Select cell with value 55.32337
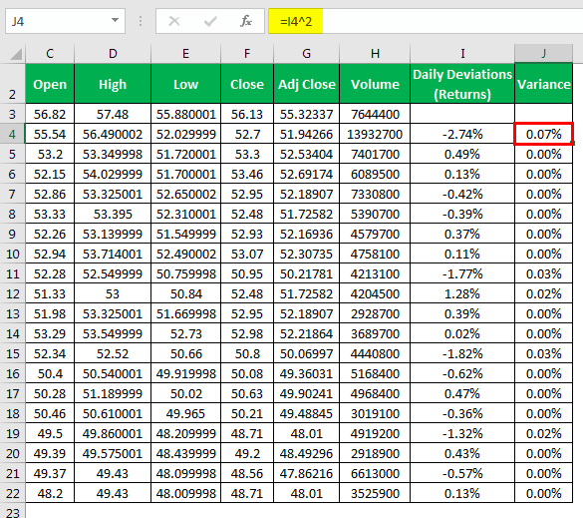 [306, 114]
